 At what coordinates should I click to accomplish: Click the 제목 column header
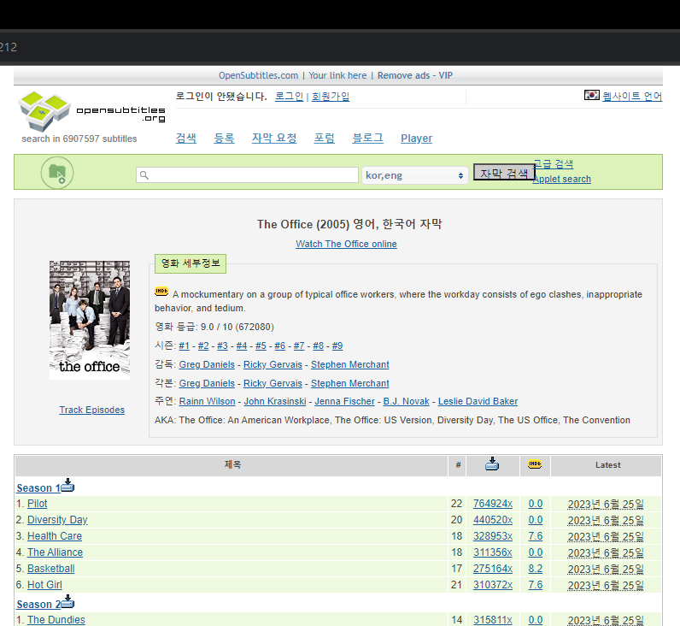232,464
